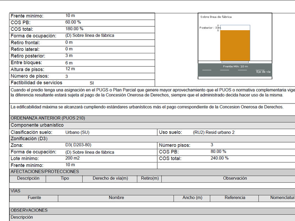Click the 'Derecho de vía(m)' column header
Image resolution: width=295 pixels, height=221 pixels.
point(110,179)
